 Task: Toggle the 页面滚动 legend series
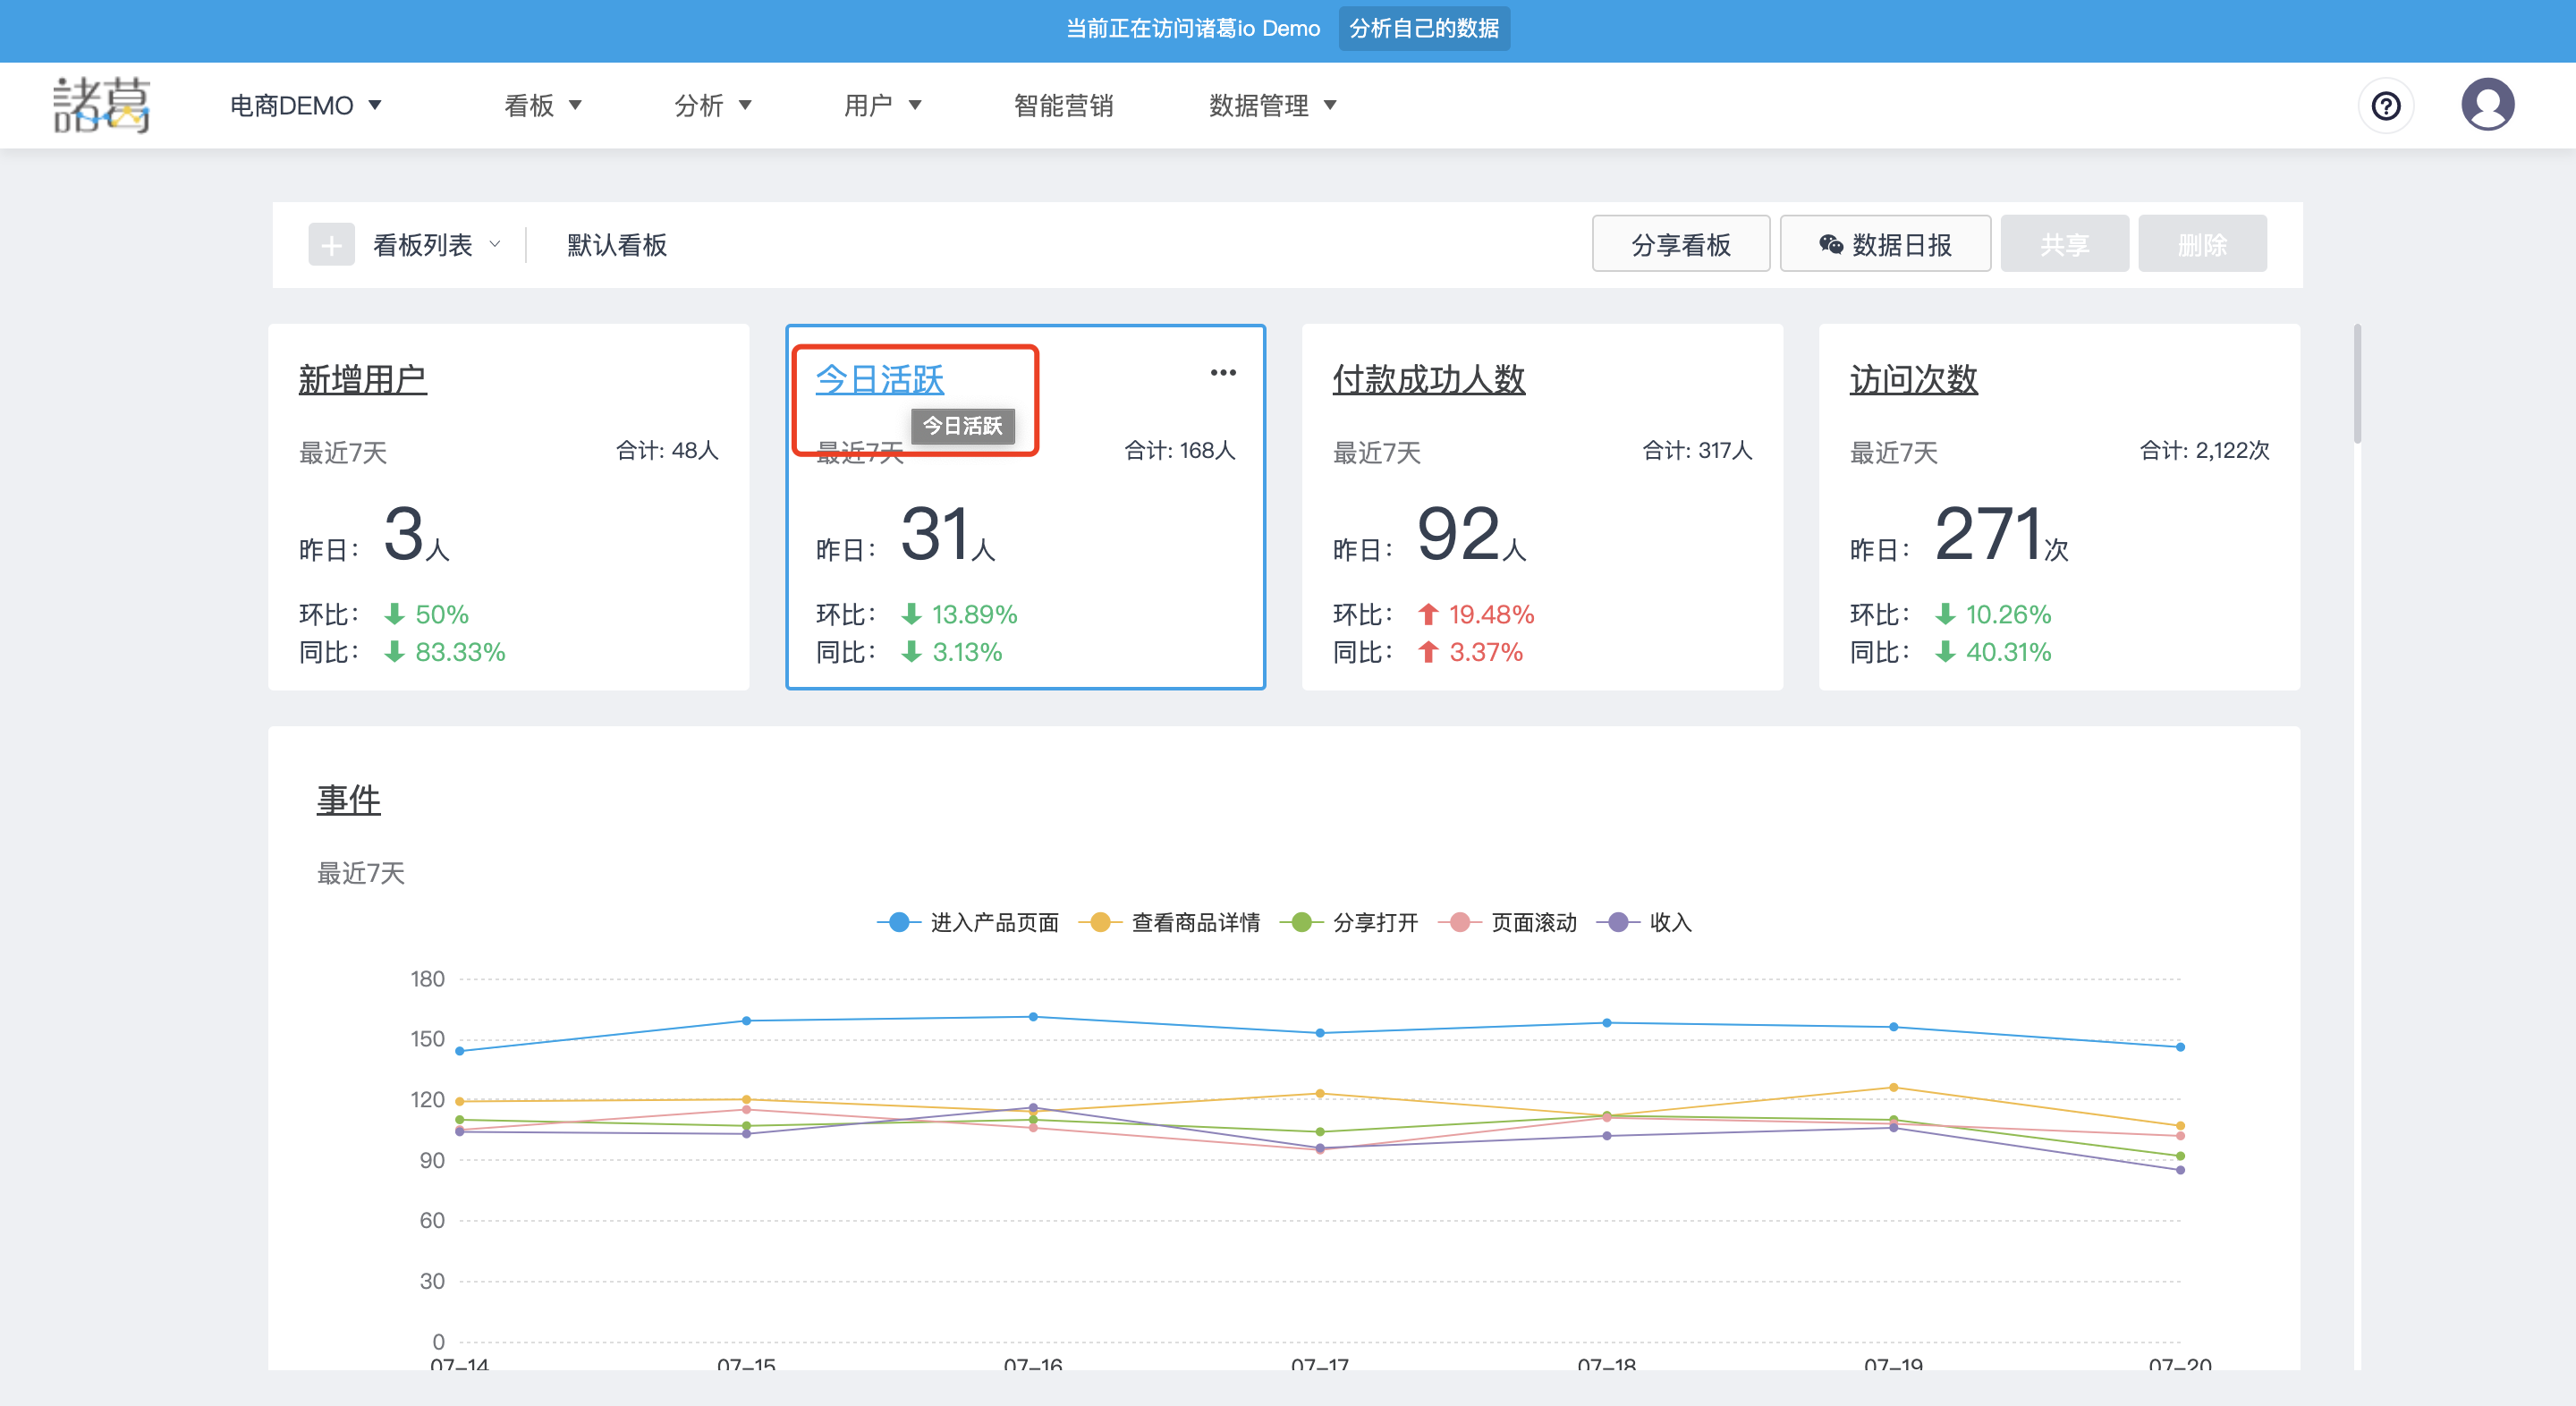(1508, 922)
